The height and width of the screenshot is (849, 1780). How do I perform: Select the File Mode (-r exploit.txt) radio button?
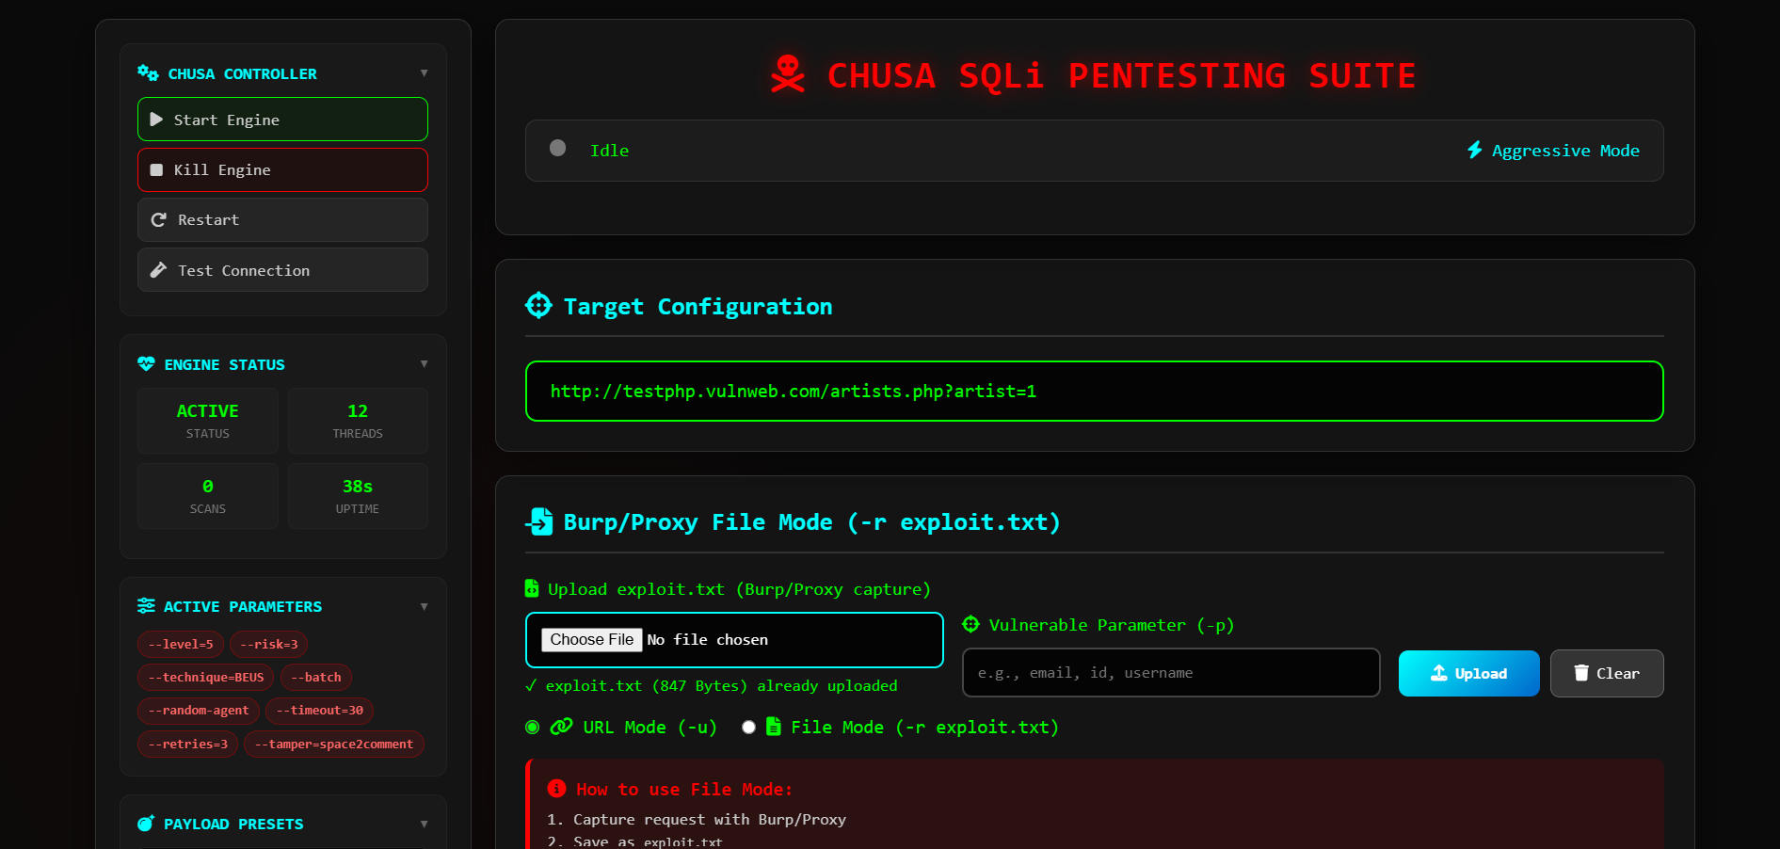pos(748,728)
